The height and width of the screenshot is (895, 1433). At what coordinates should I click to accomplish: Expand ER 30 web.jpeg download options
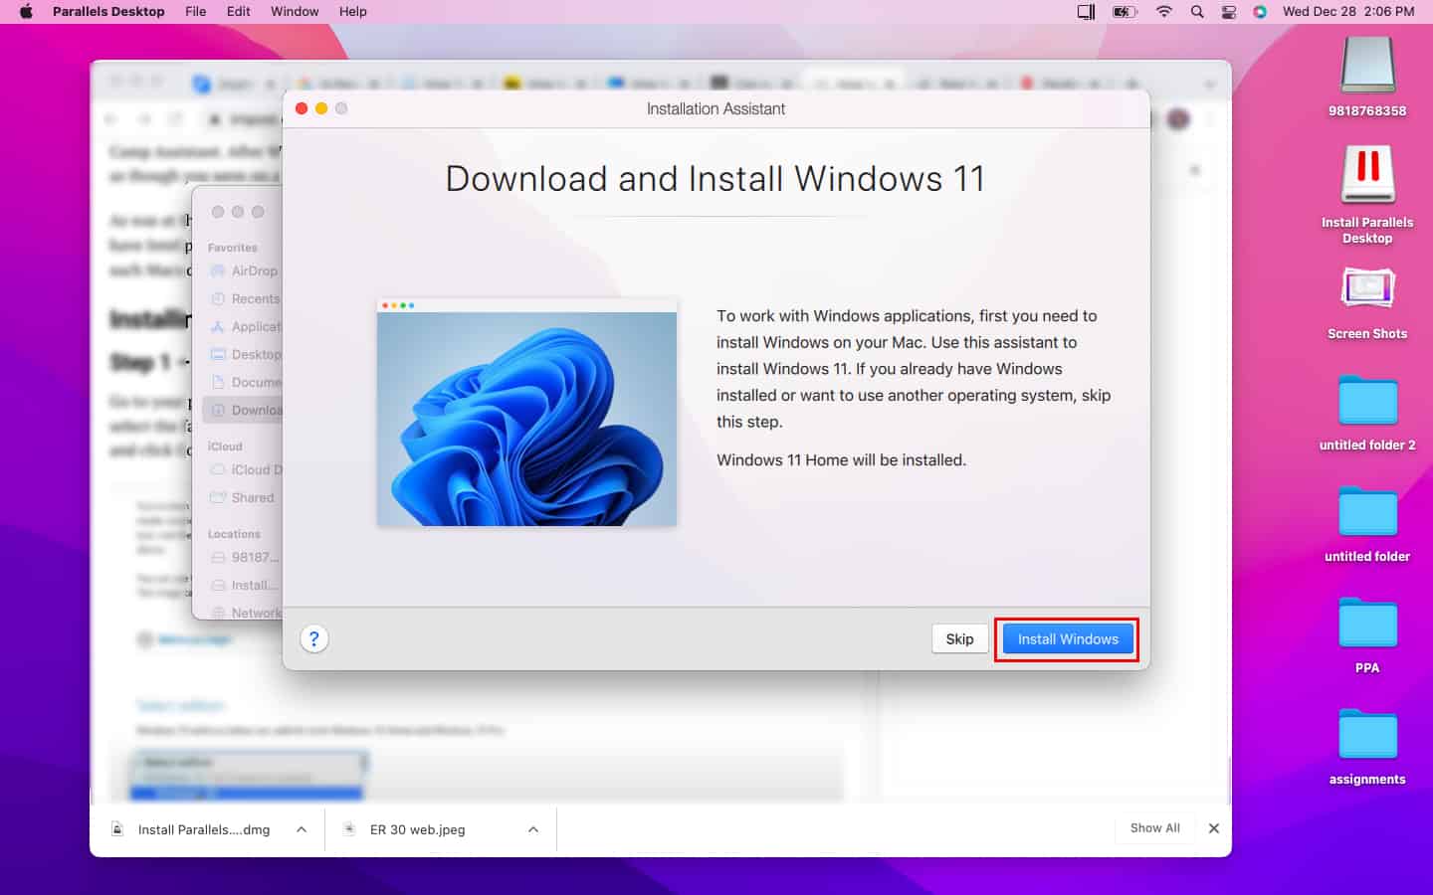pos(533,829)
